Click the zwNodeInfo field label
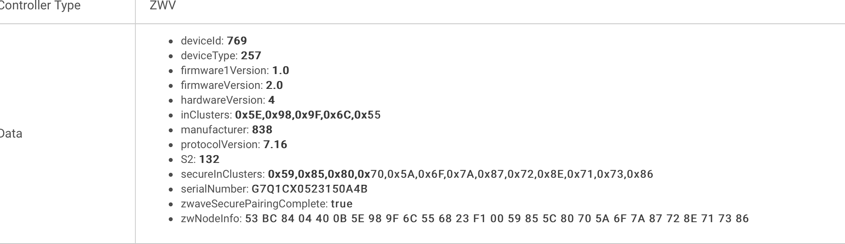This screenshot has width=845, height=244. click(211, 219)
